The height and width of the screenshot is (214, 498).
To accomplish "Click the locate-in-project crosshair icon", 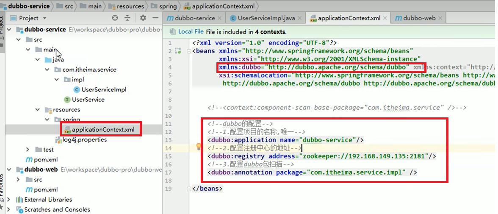I will (115, 18).
